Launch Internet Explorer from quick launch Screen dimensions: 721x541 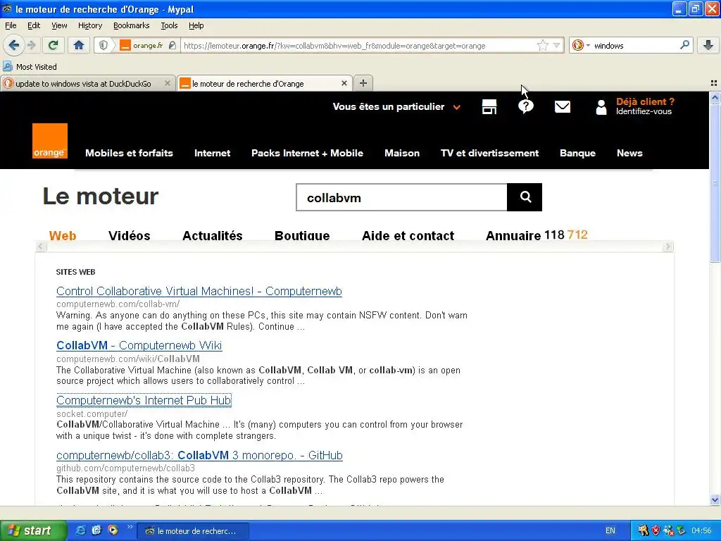click(80, 530)
